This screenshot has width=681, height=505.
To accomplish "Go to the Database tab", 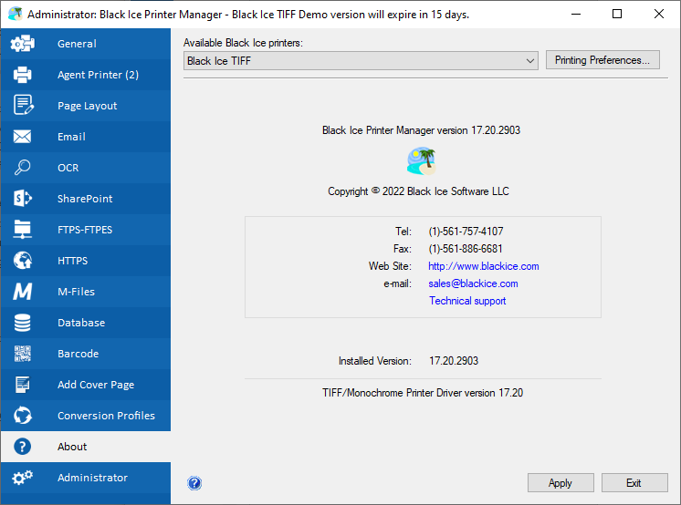I will click(x=81, y=323).
